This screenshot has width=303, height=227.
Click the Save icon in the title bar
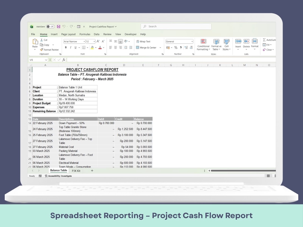coord(58,27)
